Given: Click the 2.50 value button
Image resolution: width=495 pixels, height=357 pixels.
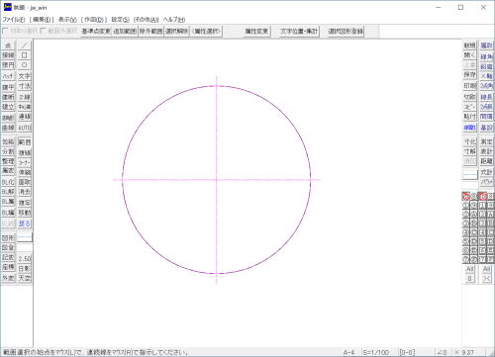Looking at the screenshot, I should coord(25,258).
